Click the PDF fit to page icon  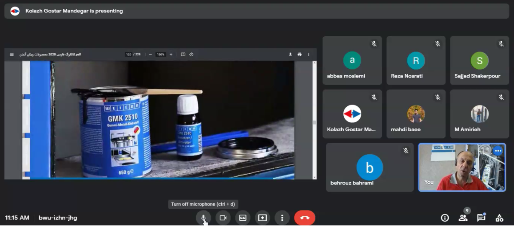(x=183, y=54)
